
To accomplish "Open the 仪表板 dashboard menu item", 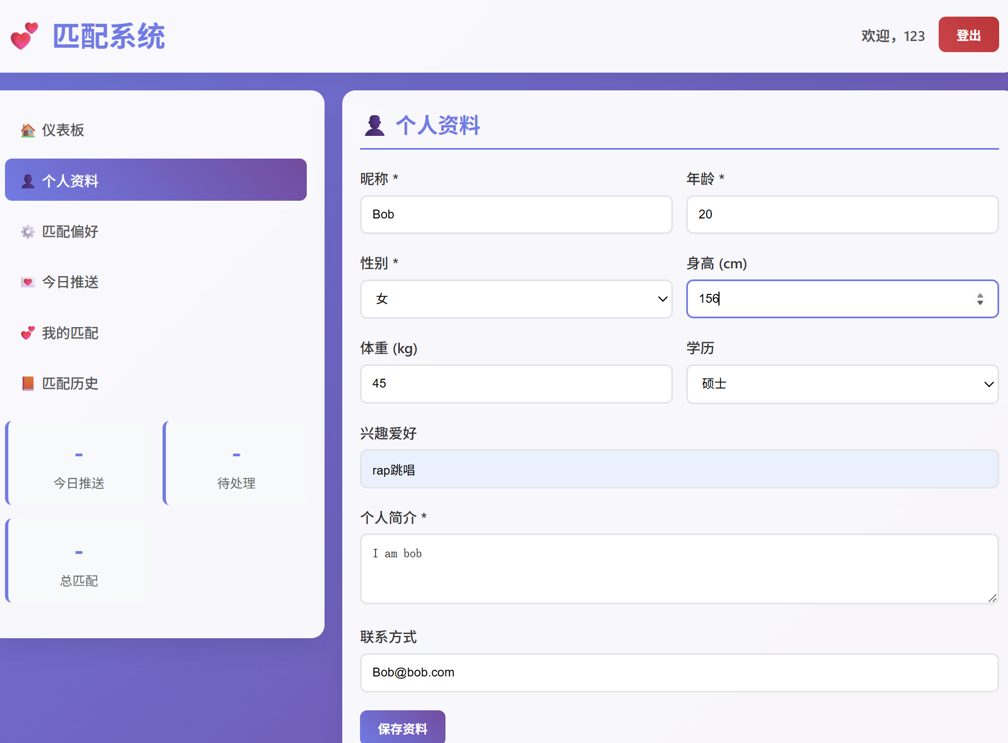I will (156, 130).
